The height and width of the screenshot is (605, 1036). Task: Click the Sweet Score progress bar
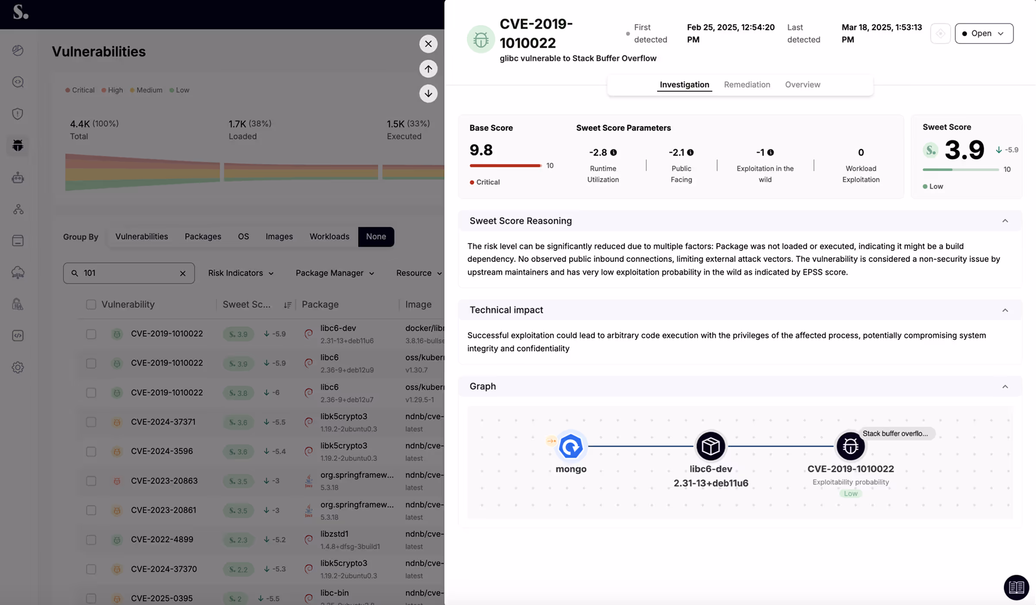pos(960,170)
